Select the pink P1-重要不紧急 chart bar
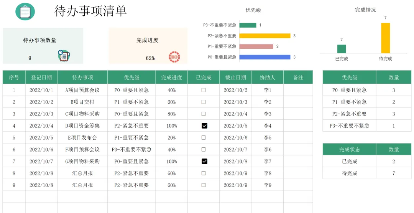 point(256,46)
